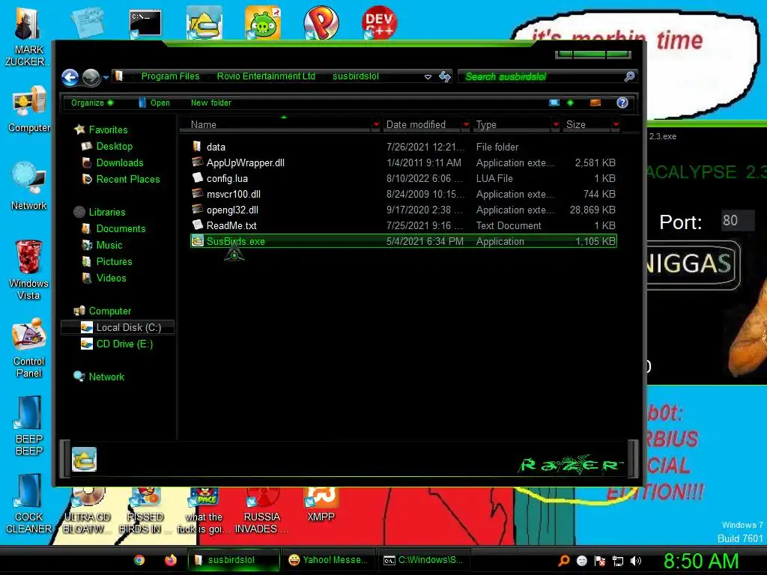Go back with the blue Back arrow
The image size is (767, 575).
[x=70, y=77]
